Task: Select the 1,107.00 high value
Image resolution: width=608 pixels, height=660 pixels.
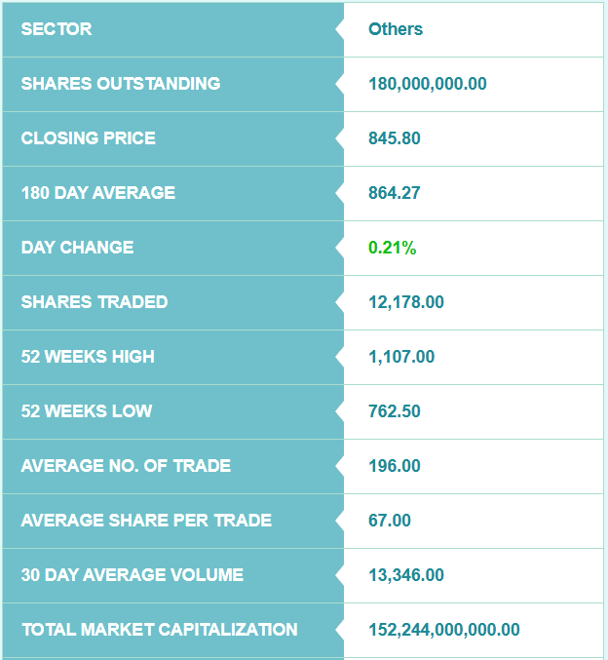Action: [401, 357]
